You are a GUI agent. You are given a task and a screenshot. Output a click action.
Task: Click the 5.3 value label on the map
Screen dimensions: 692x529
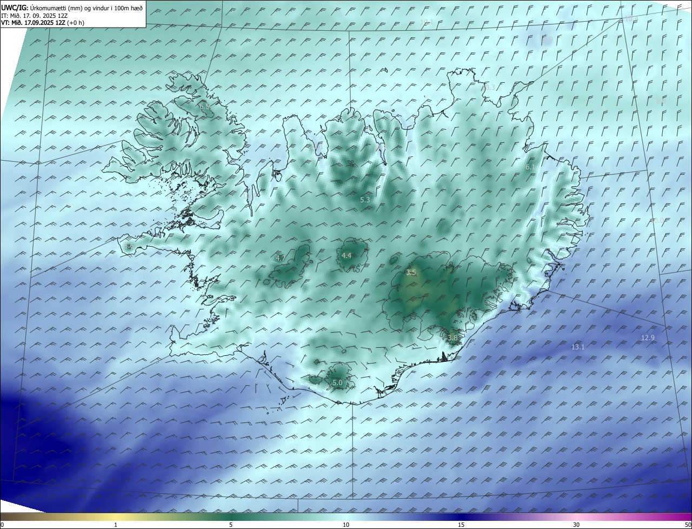tap(365, 200)
